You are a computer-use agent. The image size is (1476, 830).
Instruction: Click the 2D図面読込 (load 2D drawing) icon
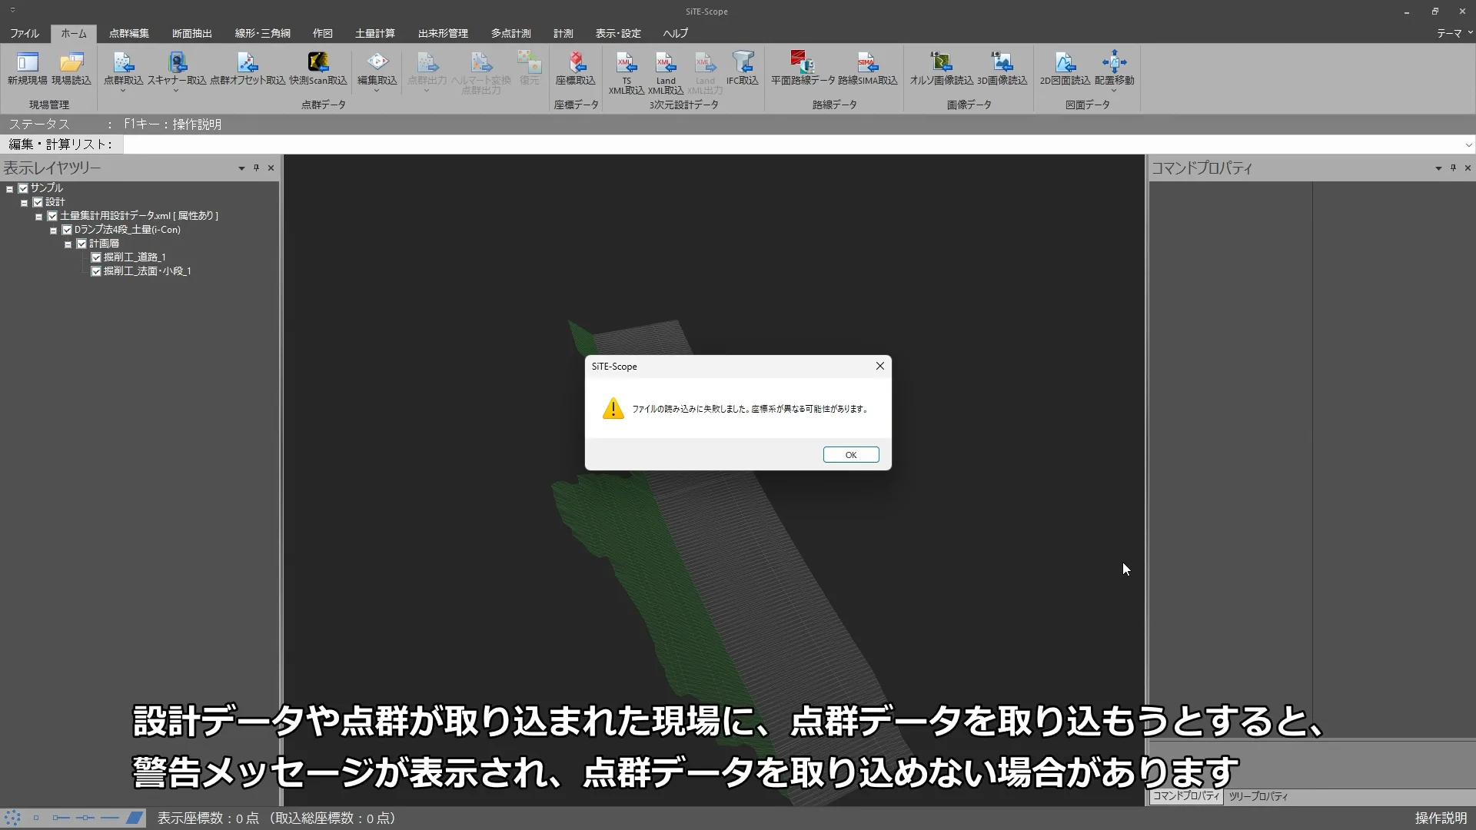pyautogui.click(x=1065, y=63)
